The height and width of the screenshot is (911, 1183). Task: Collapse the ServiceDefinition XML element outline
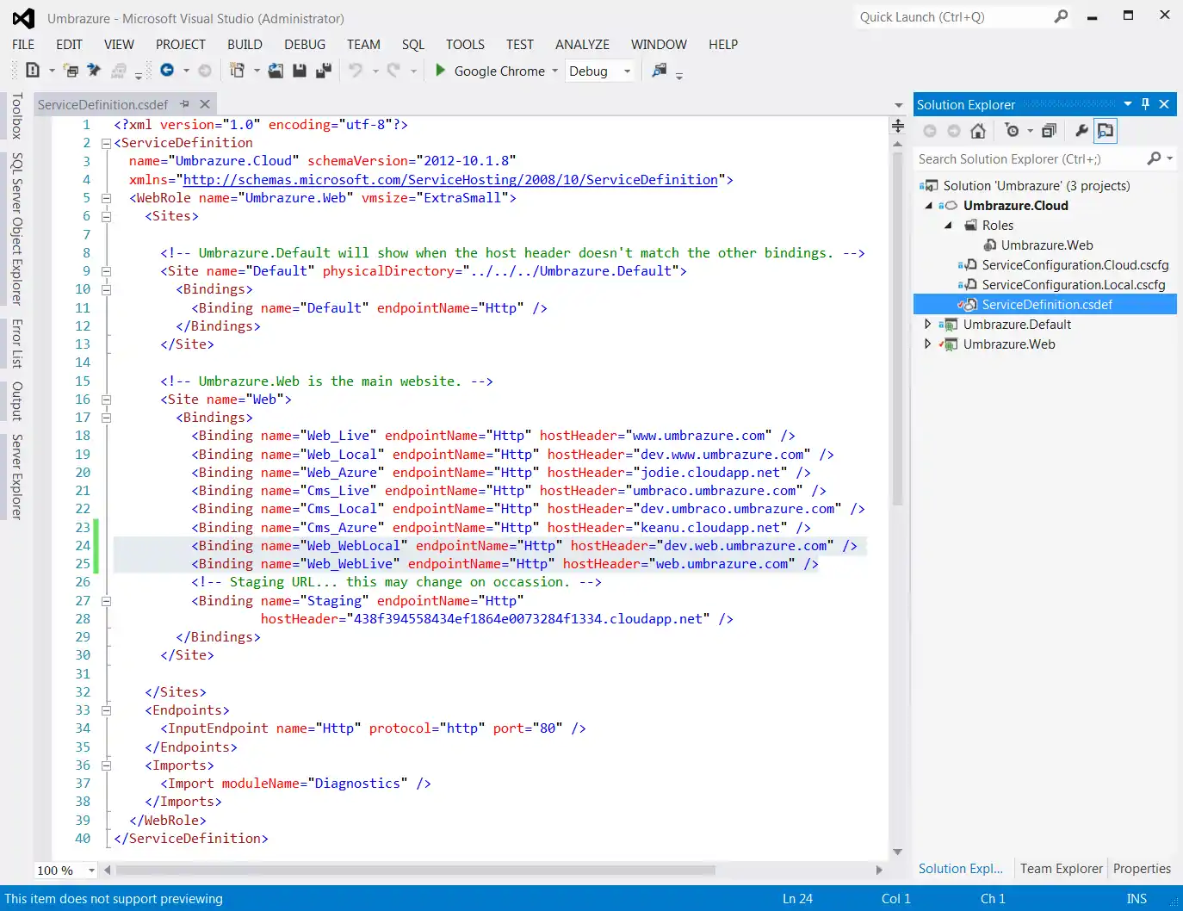[x=106, y=143]
